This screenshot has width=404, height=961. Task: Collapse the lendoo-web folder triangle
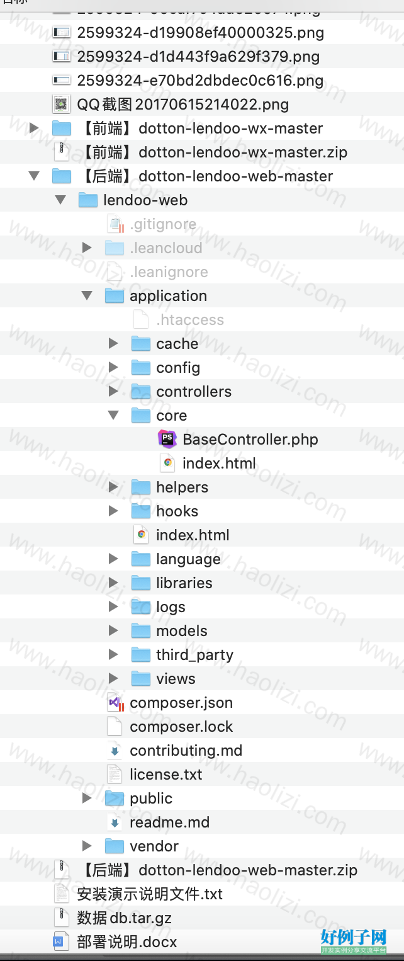click(60, 200)
